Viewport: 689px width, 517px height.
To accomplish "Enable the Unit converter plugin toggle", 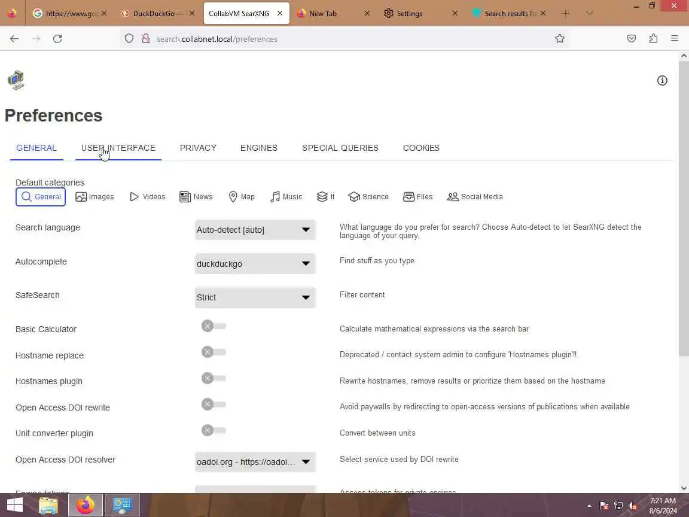I will (x=214, y=430).
